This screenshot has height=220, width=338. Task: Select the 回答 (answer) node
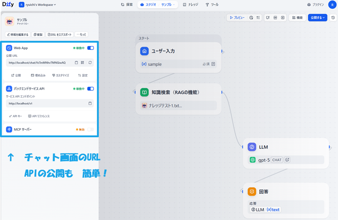[x=286, y=200]
